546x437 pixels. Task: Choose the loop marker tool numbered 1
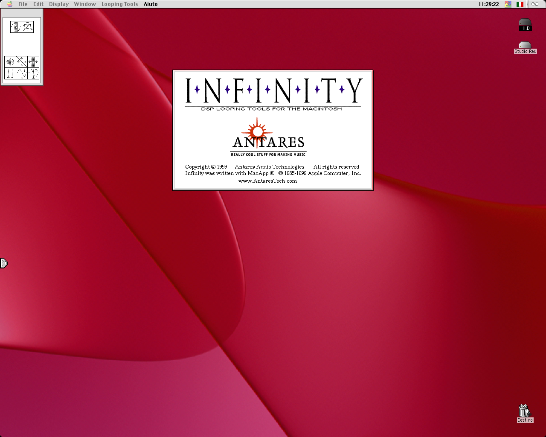pyautogui.click(x=22, y=73)
